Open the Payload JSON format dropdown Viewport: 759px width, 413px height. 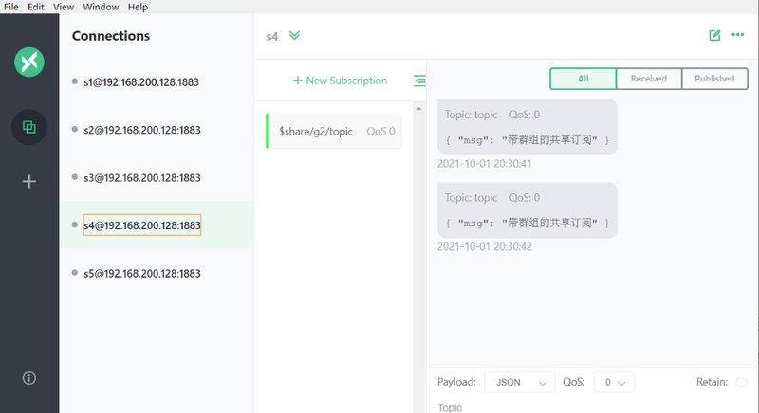pyautogui.click(x=519, y=383)
